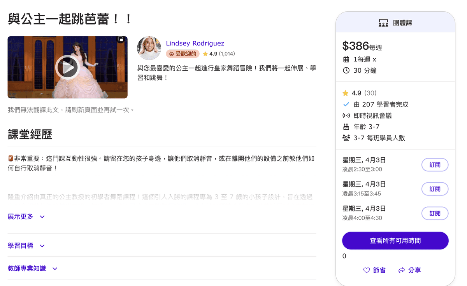Click chevron beside 展示更多

pyautogui.click(x=42, y=217)
